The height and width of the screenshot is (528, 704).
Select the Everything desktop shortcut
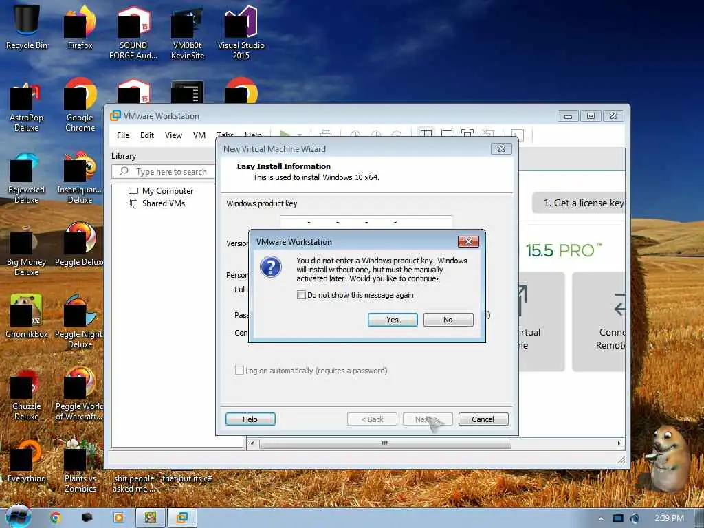pyautogui.click(x=27, y=461)
